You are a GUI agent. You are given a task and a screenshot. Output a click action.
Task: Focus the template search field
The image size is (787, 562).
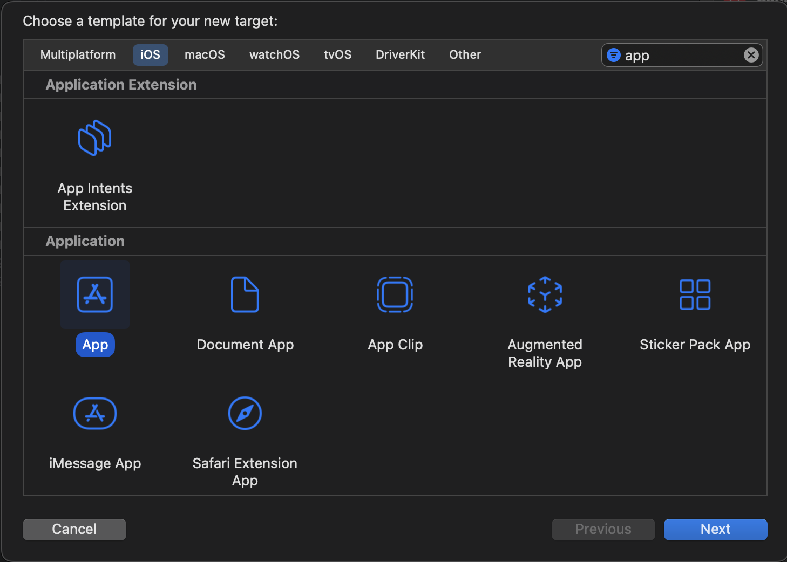(x=682, y=55)
